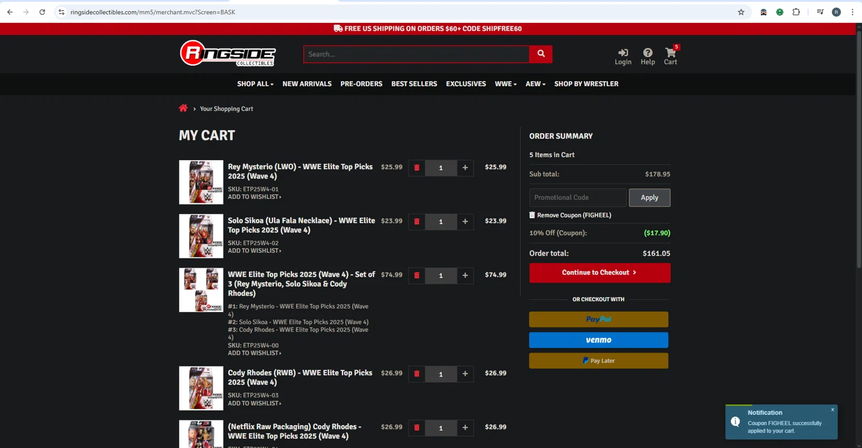Open the Login icon

click(x=623, y=56)
